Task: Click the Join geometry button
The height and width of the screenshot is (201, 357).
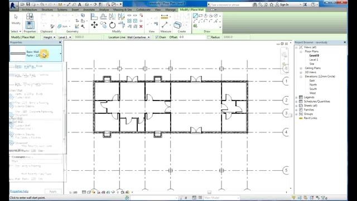Action: [x=63, y=26]
